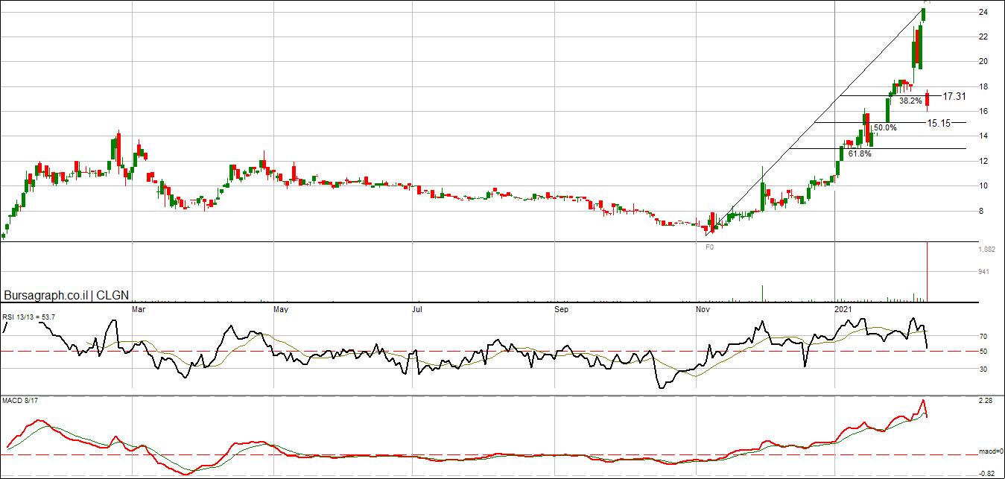The height and width of the screenshot is (479, 1005).
Task: Click the tall red volume spike bar
Action: coord(927,272)
